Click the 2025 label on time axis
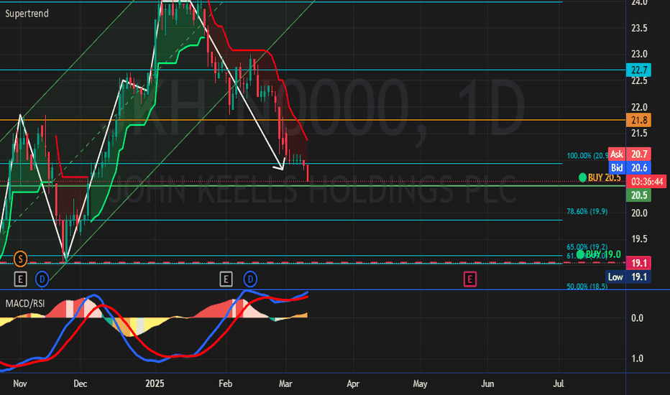 (x=155, y=384)
